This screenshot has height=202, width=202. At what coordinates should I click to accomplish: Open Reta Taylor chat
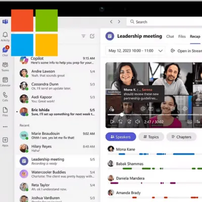pyautogui.click(x=57, y=187)
